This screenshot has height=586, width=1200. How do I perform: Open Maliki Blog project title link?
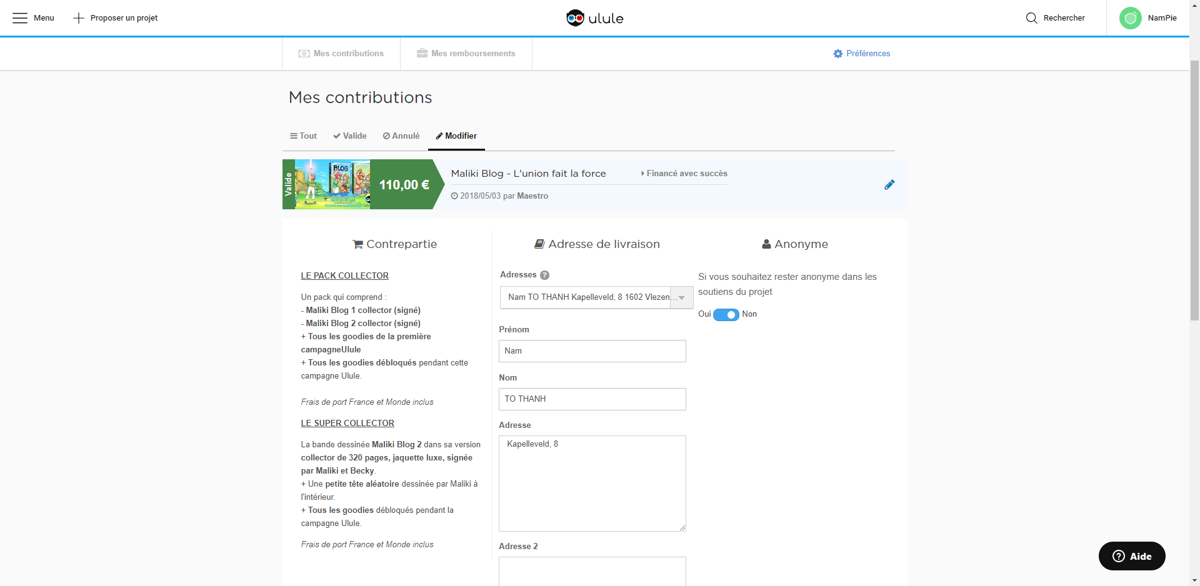(x=528, y=174)
